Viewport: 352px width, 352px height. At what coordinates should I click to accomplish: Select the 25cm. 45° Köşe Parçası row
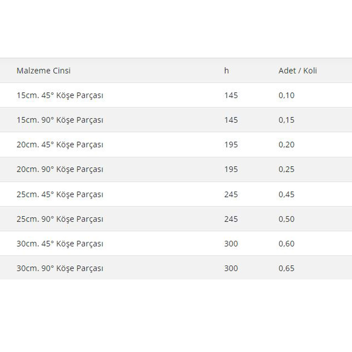176,194
